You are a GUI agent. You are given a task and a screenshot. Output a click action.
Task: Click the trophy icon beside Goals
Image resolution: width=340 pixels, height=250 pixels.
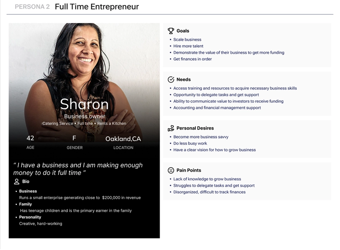click(x=171, y=31)
